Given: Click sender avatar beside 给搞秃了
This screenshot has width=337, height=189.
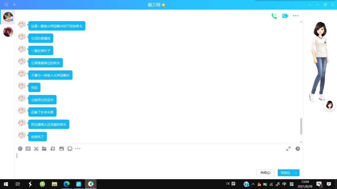Looking at the screenshot, I should [x=22, y=135].
